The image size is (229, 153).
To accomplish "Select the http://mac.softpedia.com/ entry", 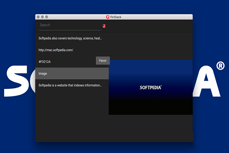I will click(x=56, y=50).
